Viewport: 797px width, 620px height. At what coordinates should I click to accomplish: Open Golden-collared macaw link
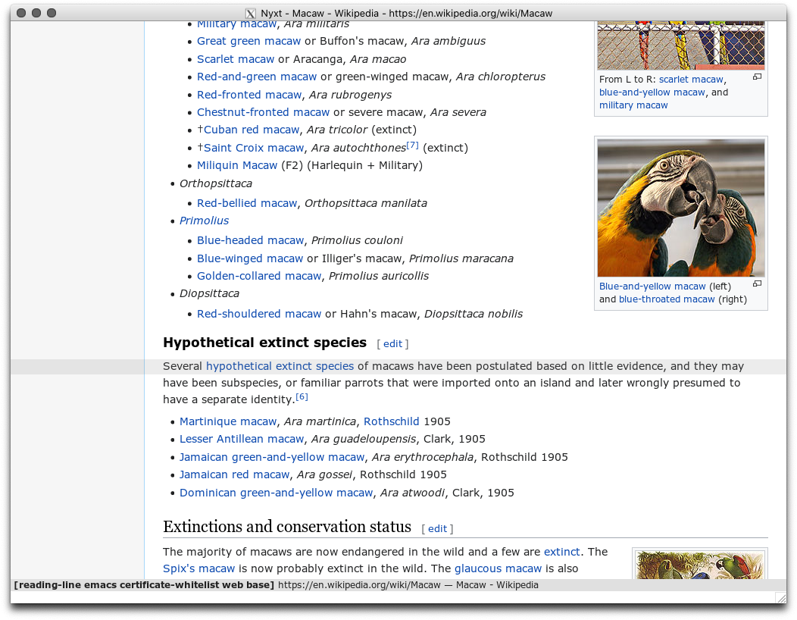pyautogui.click(x=258, y=276)
